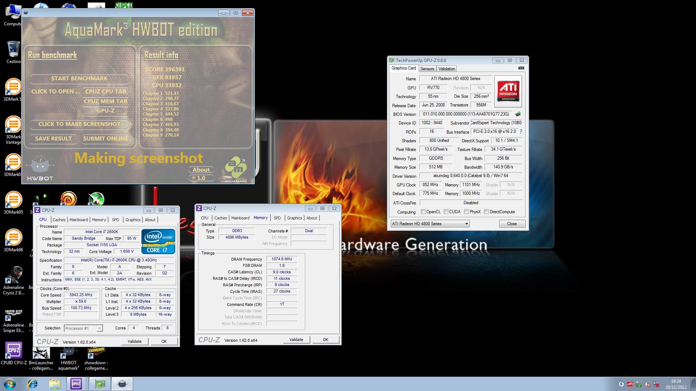Click the GPU-Z screenshot camera icon
The image size is (696, 391).
point(521,68)
